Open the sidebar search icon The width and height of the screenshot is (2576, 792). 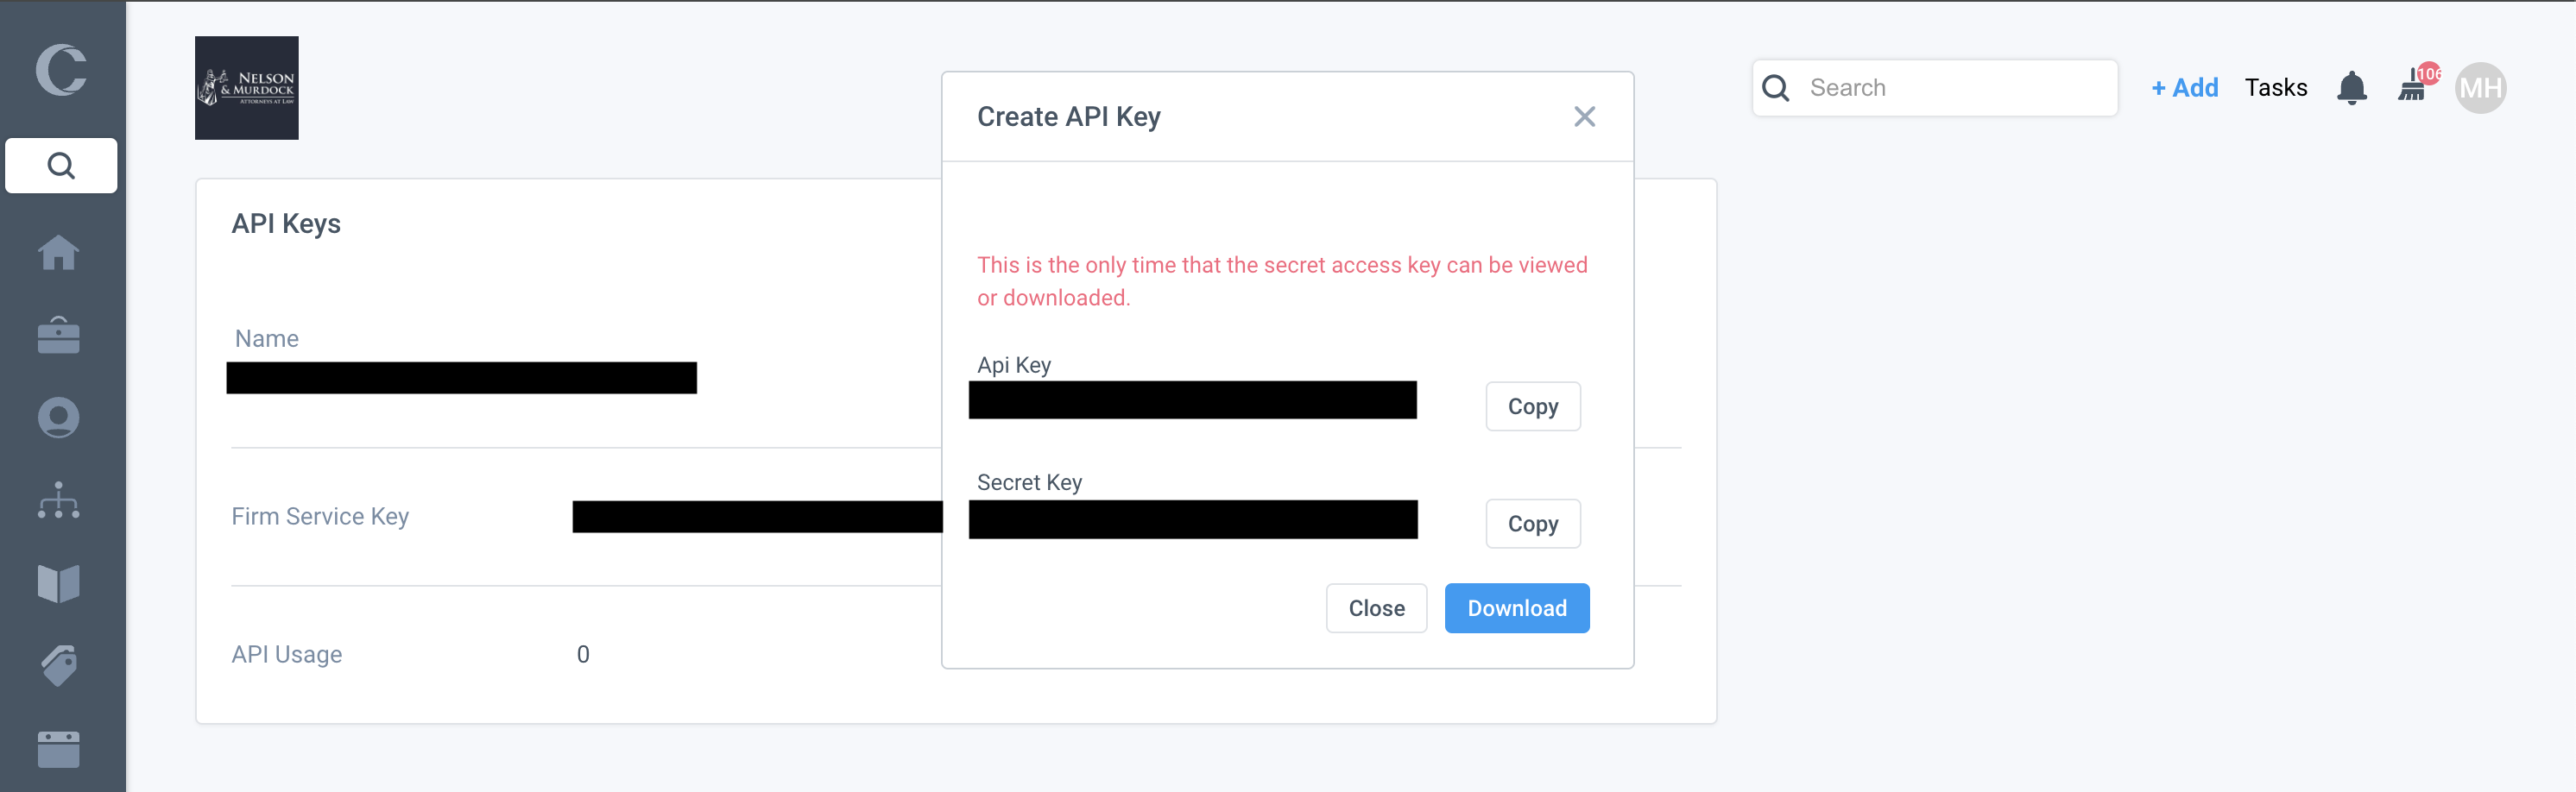[x=61, y=165]
